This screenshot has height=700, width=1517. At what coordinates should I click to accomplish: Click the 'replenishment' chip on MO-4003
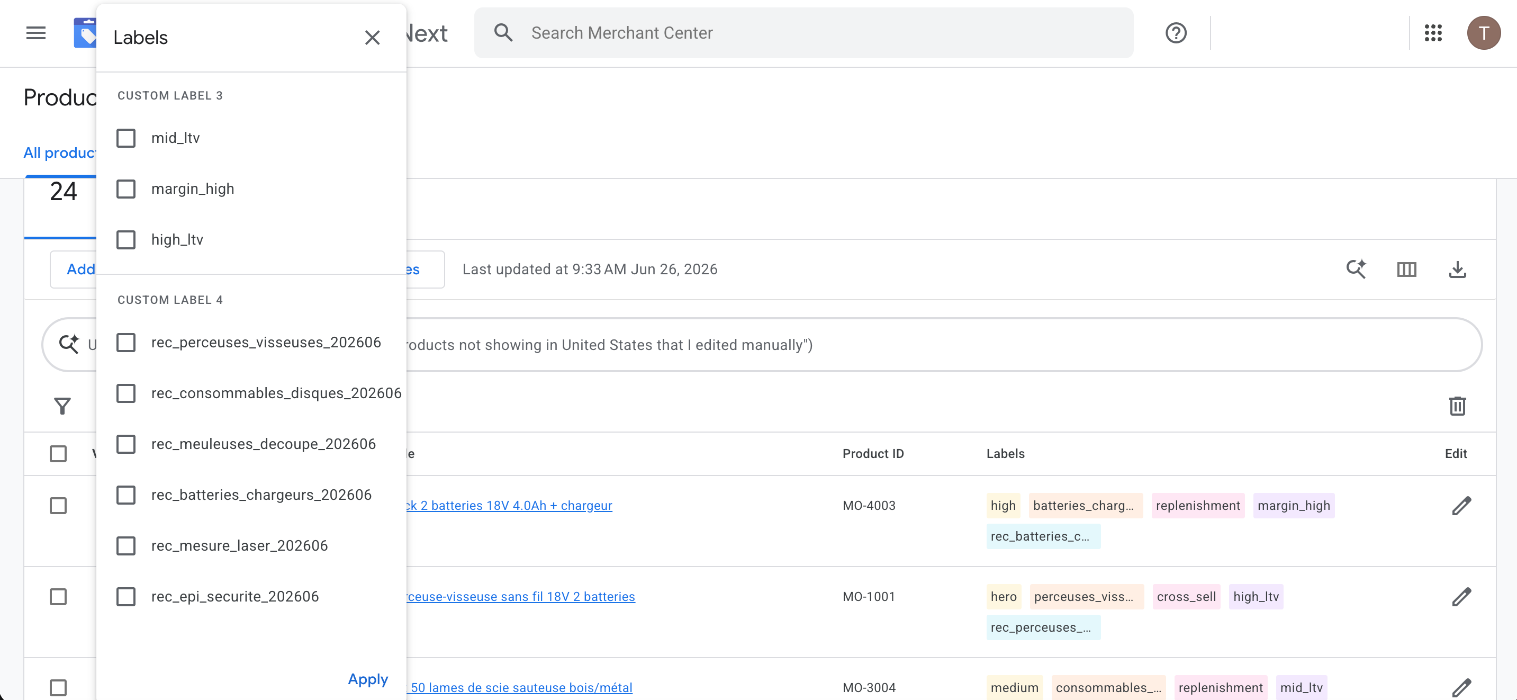pos(1198,506)
